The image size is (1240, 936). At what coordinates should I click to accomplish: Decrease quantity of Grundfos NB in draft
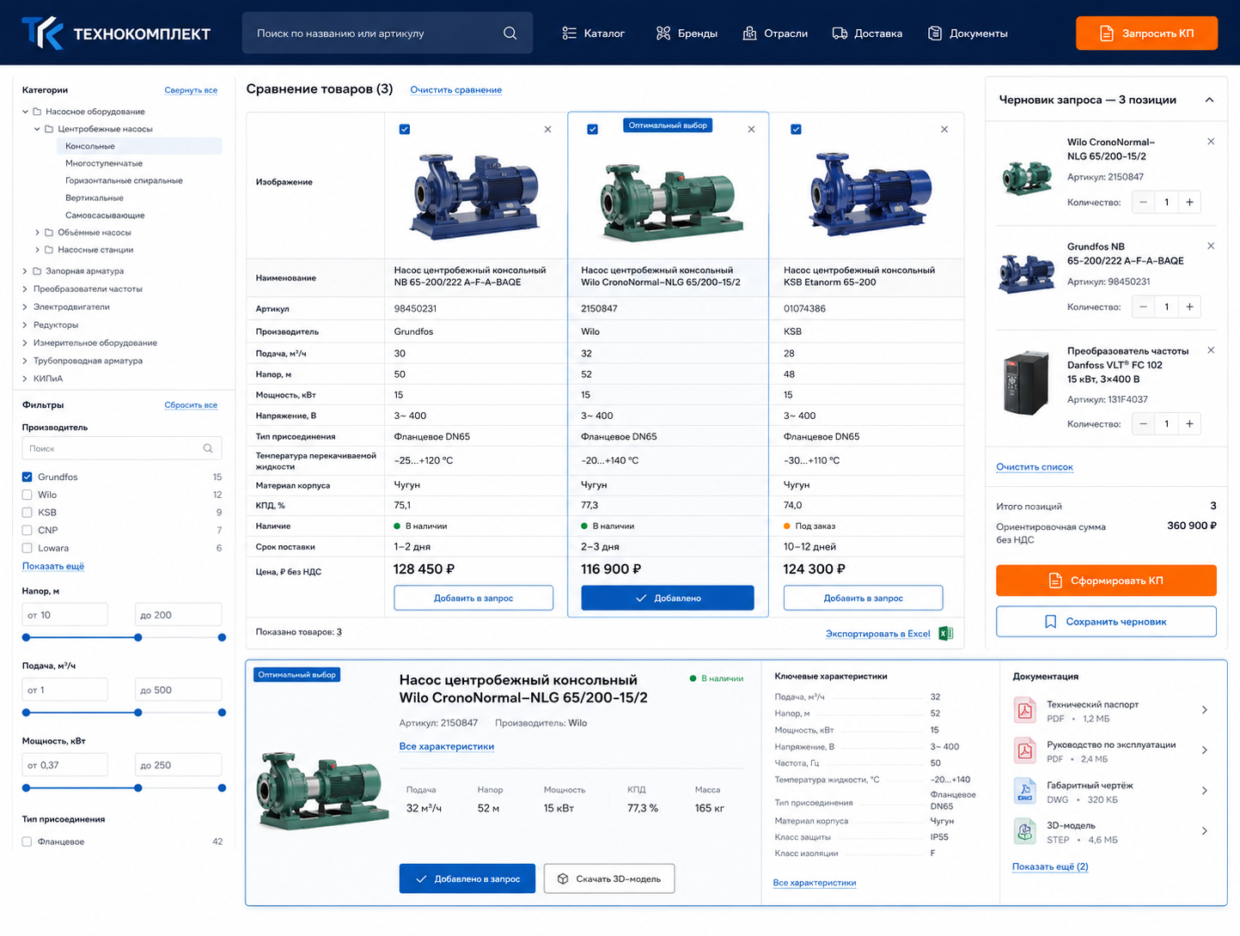1143,307
